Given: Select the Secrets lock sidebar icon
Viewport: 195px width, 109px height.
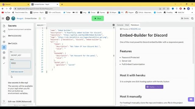Looking at the screenshot, I should point(4,47).
